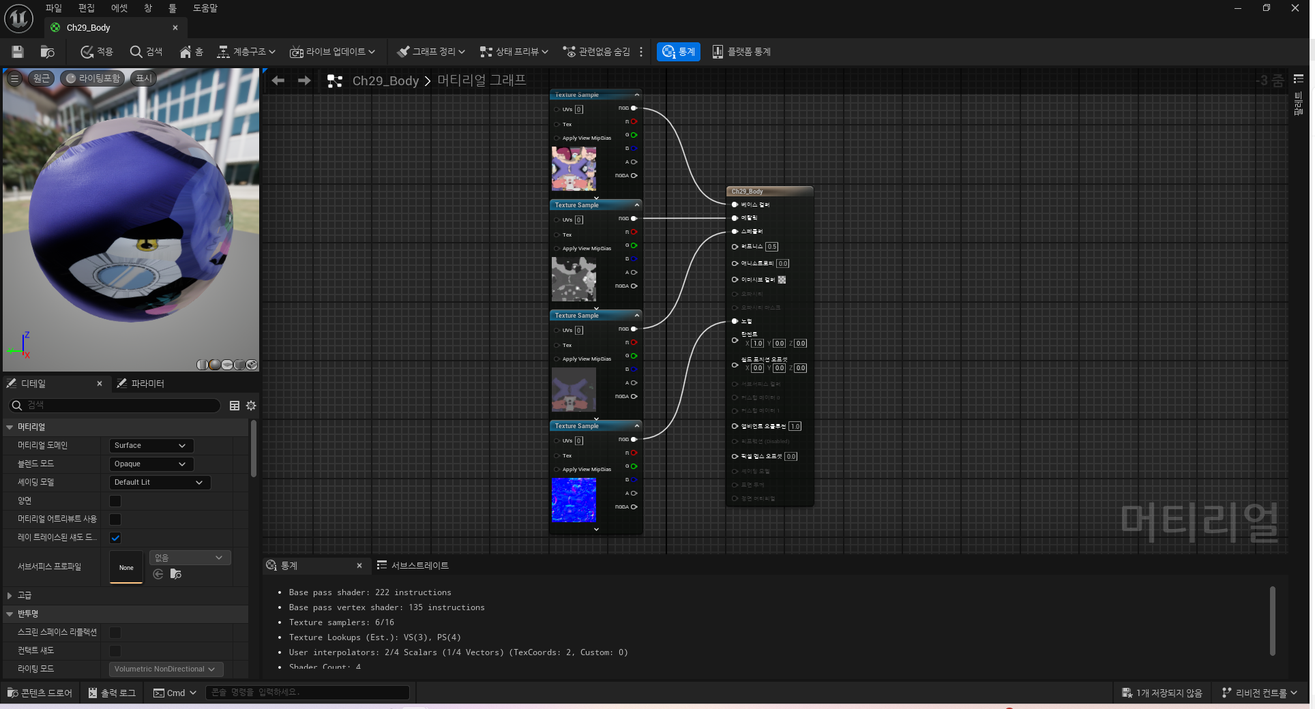Click the Save icon in the toolbar

click(18, 52)
